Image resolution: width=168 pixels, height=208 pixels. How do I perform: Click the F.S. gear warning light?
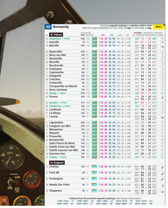(x=18, y=184)
